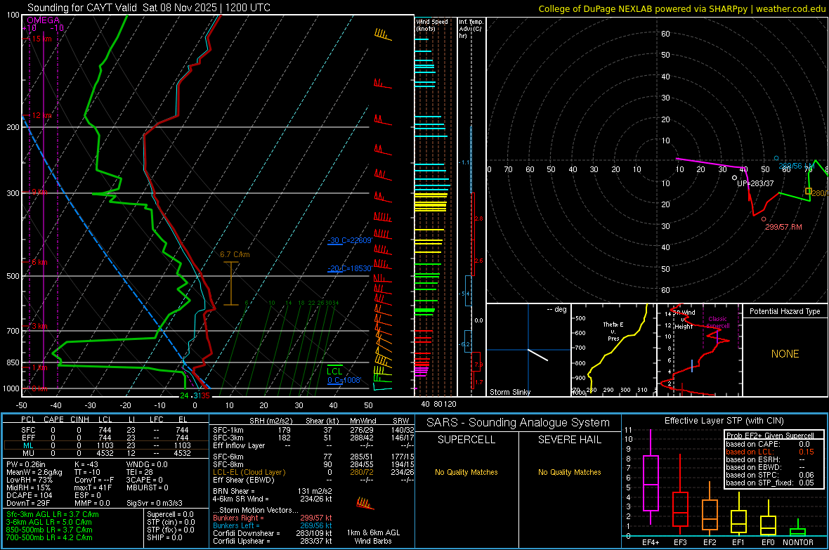Click the red Bunkers right-mover circle on hodograph
829x550 pixels.
click(764, 219)
